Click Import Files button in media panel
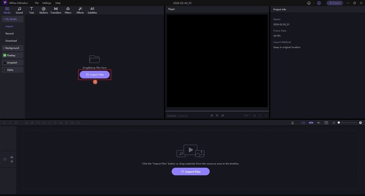Screen dimensions: 365x196 pos(94,75)
